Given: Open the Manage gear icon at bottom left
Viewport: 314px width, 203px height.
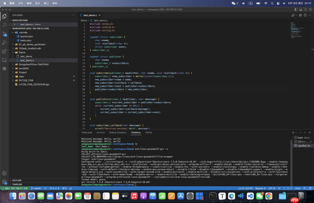Looking at the screenshot, I should [x=4, y=182].
